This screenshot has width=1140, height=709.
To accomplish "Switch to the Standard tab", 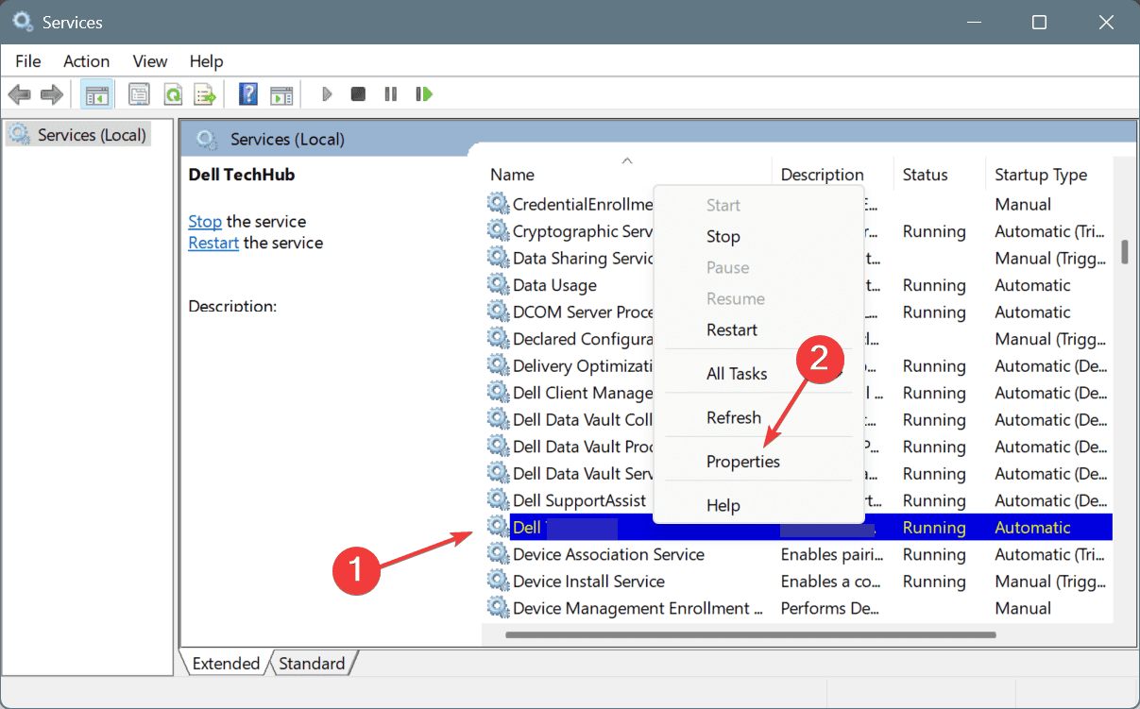I will [312, 664].
